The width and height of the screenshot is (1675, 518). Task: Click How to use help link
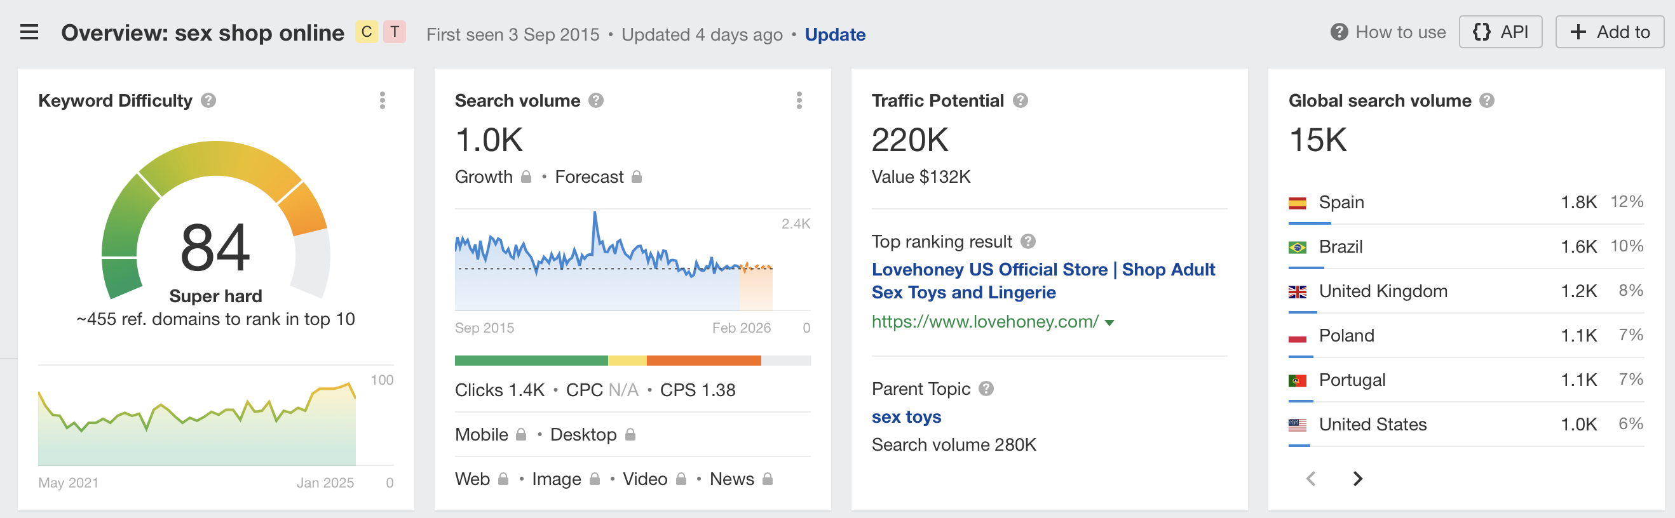click(1388, 32)
